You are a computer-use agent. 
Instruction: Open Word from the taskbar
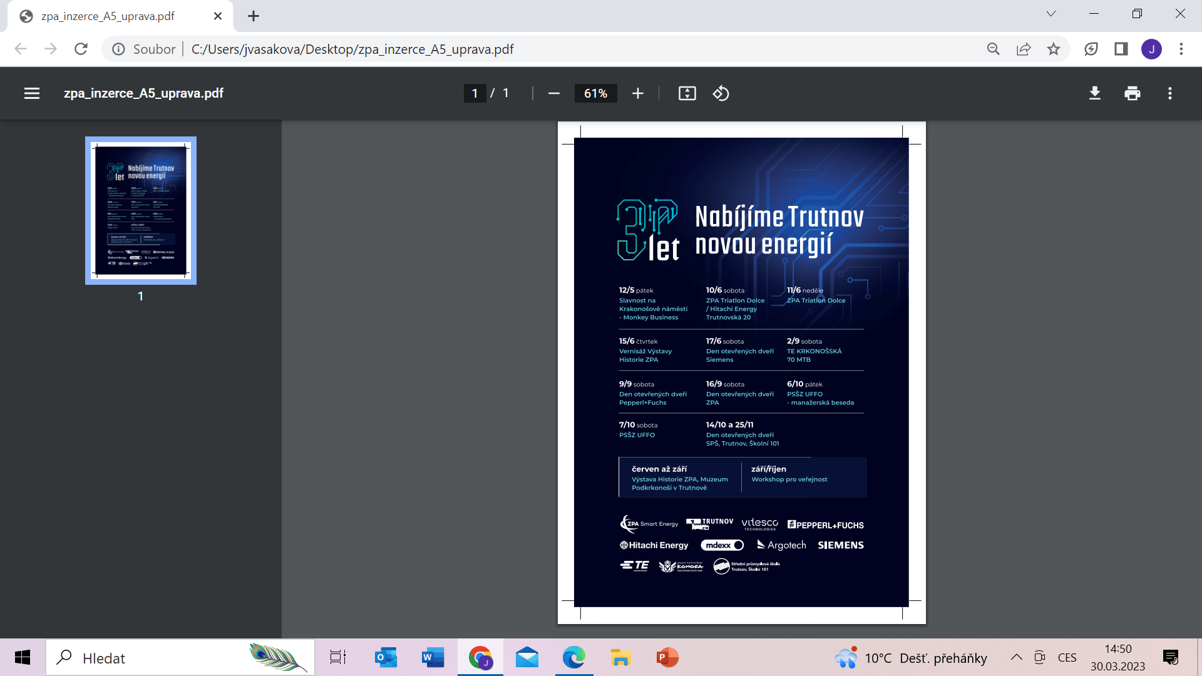(x=433, y=658)
